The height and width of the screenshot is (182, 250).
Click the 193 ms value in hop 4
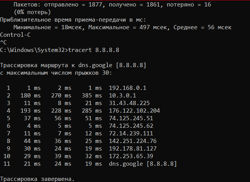(31, 111)
